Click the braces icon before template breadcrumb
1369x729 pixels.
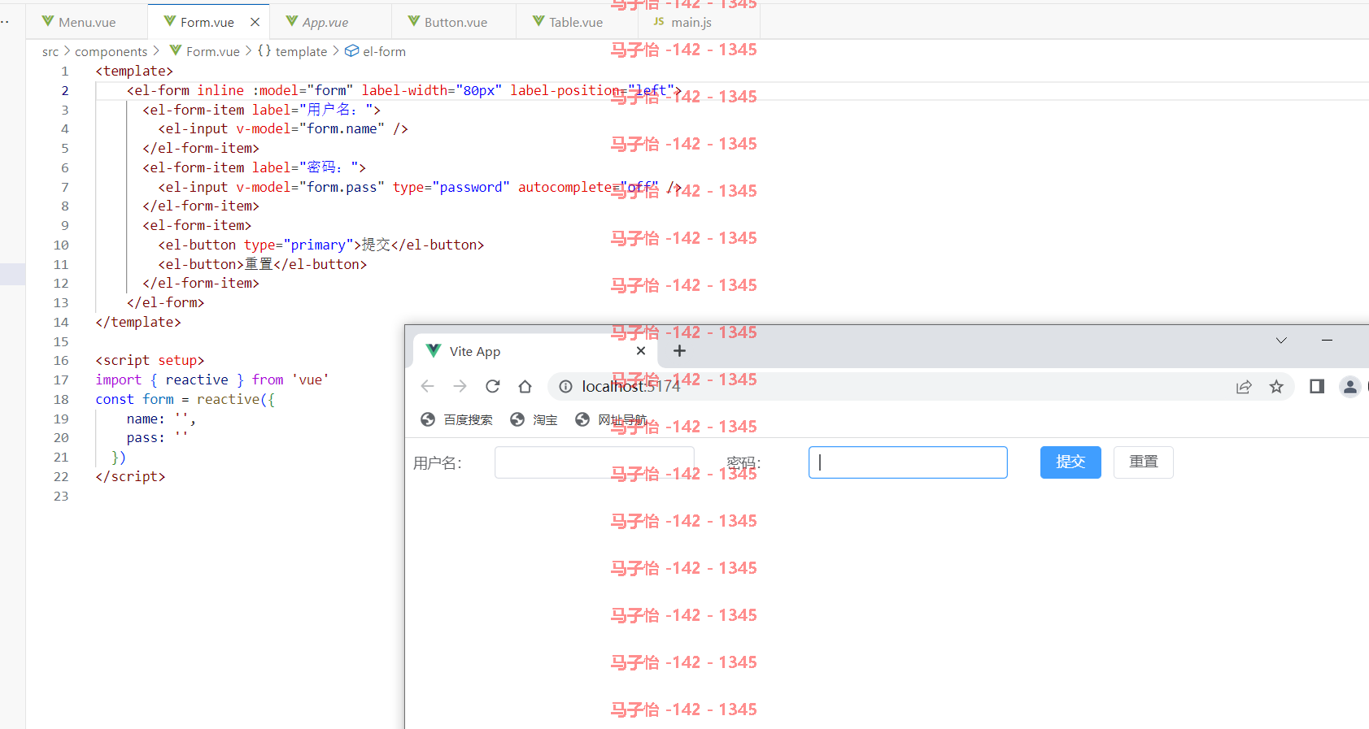[264, 50]
